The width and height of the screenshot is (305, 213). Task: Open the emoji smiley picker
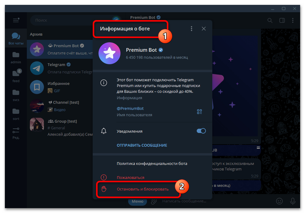click(x=279, y=201)
